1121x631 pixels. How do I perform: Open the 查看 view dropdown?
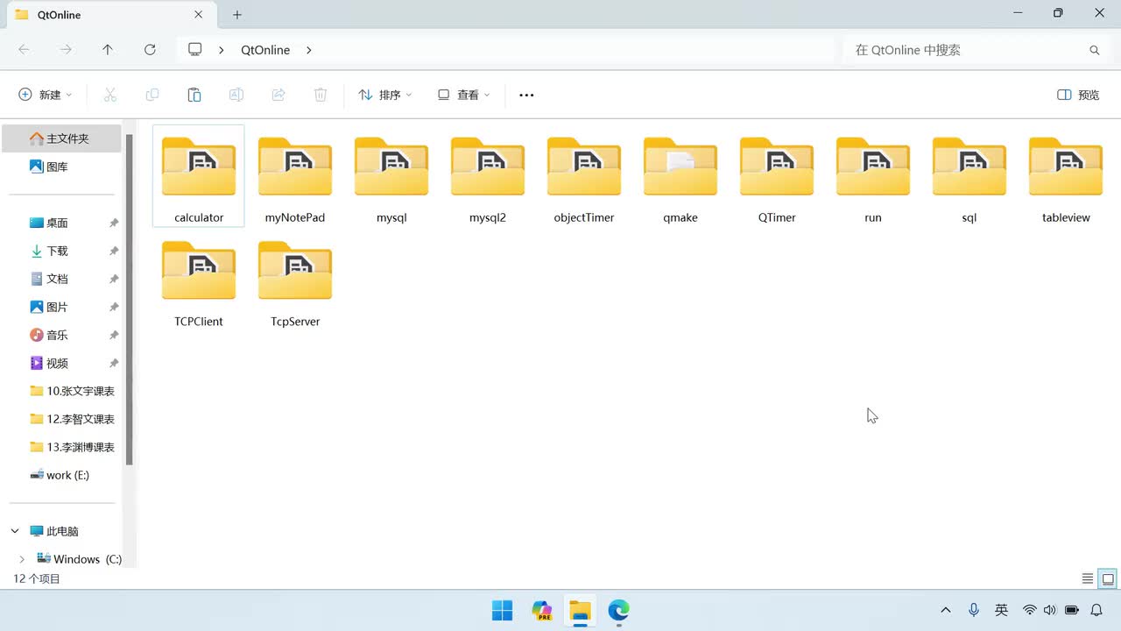coord(464,95)
